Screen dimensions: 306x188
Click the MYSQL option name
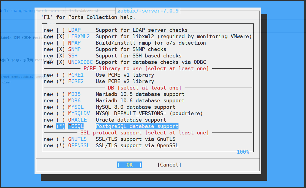76,107
